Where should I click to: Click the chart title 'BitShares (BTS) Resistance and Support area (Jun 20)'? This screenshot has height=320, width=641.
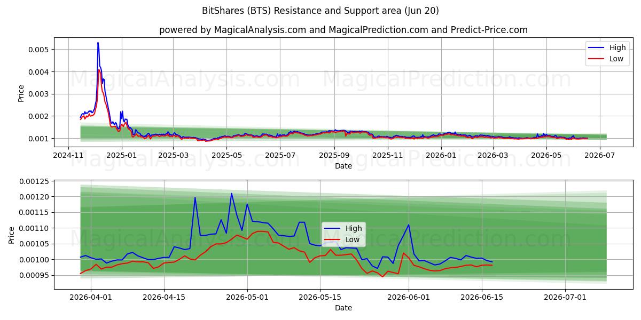320,11
